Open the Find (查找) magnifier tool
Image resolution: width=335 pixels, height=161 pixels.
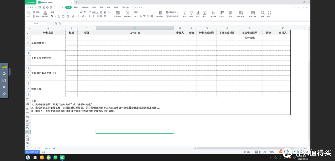263,13
